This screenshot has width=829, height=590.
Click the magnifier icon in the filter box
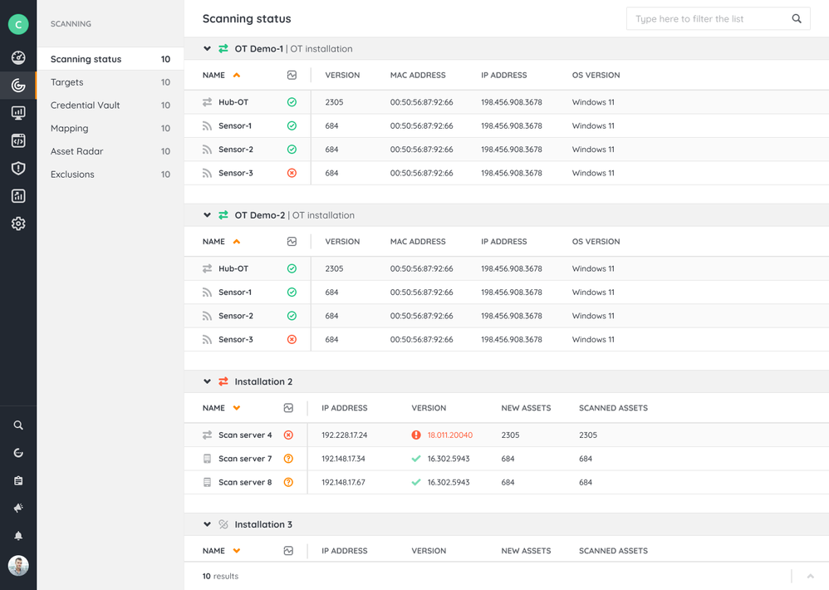click(x=797, y=19)
